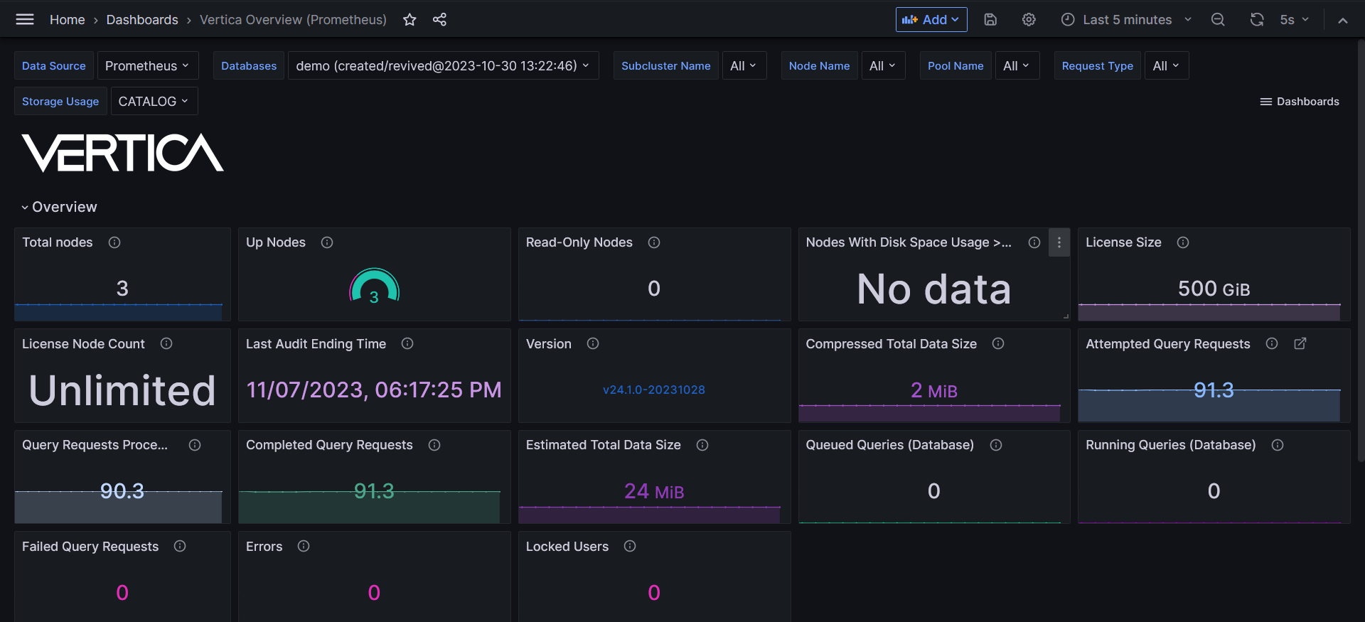The height and width of the screenshot is (622, 1365).
Task: Open the Attempted Query Requests external link
Action: pyautogui.click(x=1300, y=343)
